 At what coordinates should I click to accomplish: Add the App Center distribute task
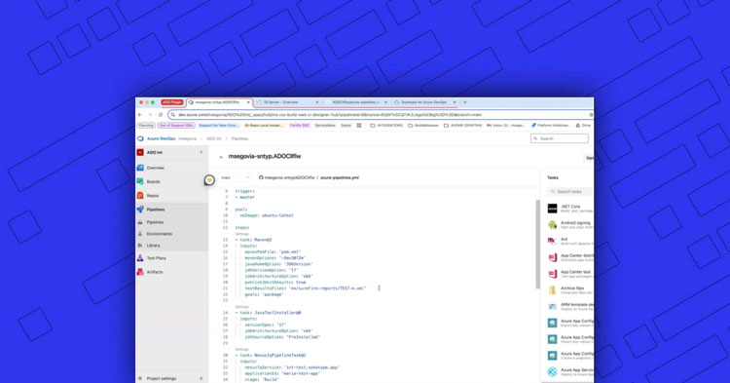click(569, 257)
